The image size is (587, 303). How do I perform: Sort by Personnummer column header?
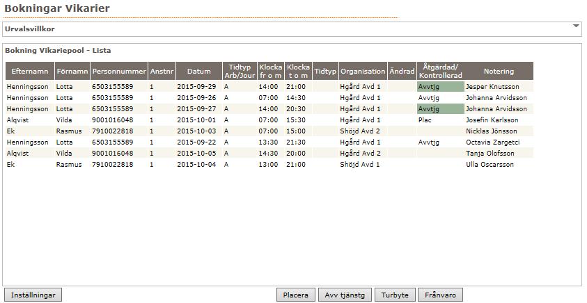119,71
